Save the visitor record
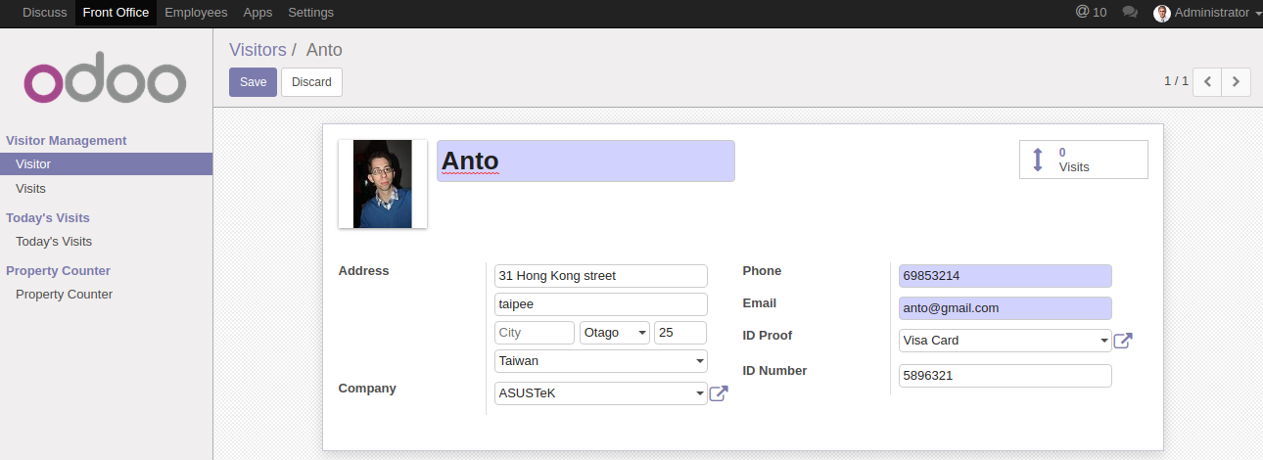Viewport: 1263px width, 460px height. (x=253, y=82)
